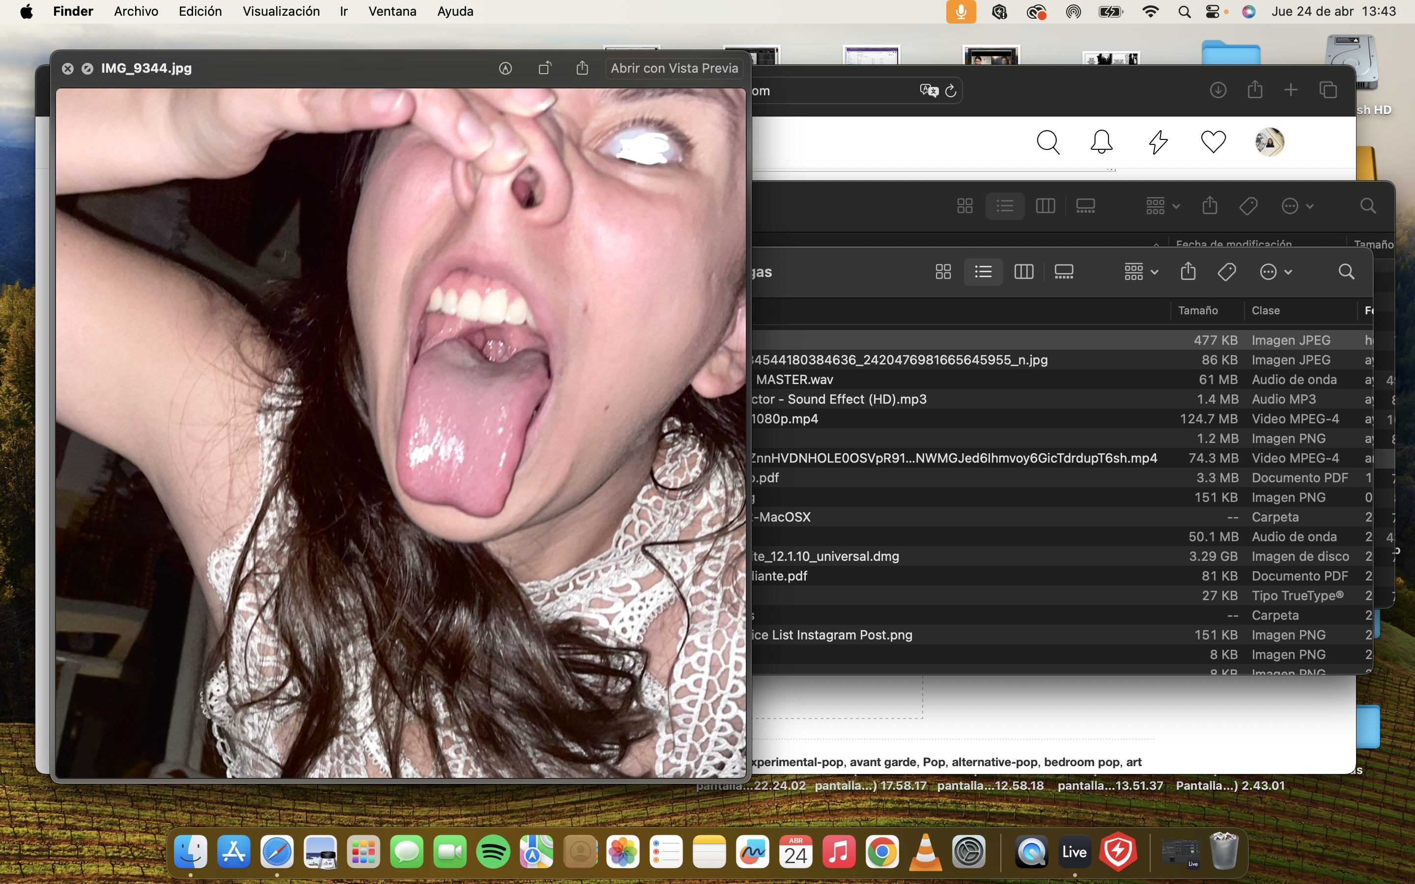Viewport: 1415px width, 884px height.
Task: Open the ellipsis action dropdown in Finder
Action: pos(1275,272)
